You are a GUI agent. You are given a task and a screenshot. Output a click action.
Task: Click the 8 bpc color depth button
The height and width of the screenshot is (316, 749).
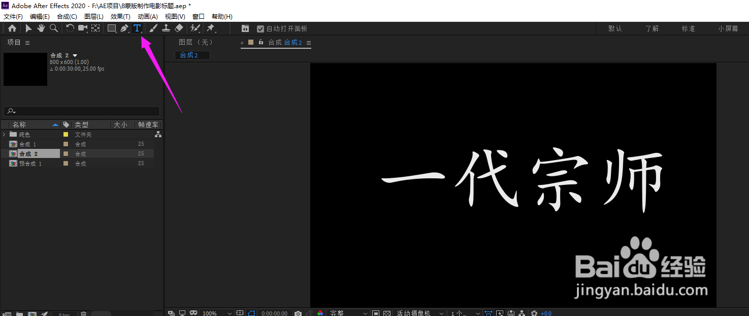pos(64,314)
